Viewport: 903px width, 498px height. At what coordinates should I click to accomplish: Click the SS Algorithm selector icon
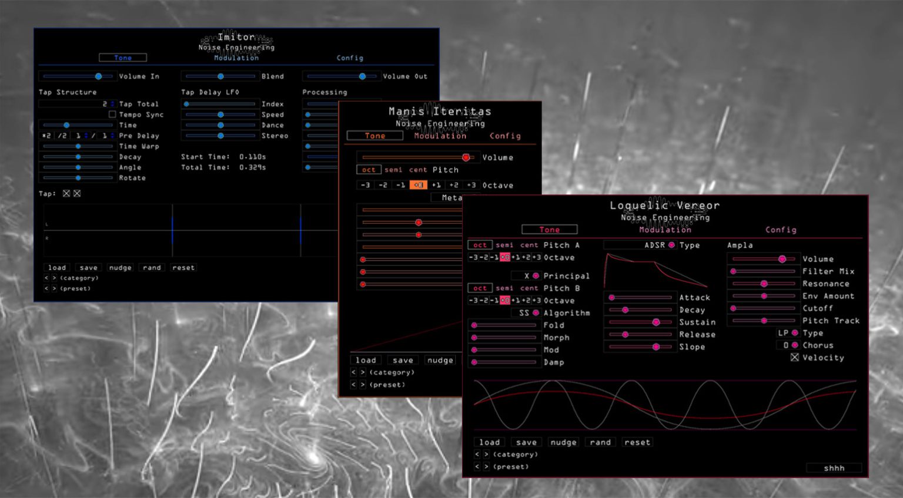pyautogui.click(x=534, y=313)
